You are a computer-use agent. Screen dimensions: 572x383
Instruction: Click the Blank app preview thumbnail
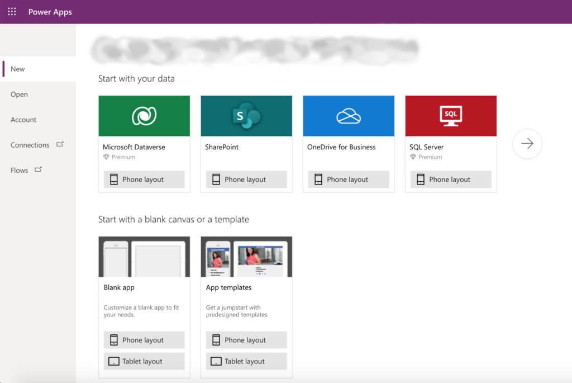144,257
